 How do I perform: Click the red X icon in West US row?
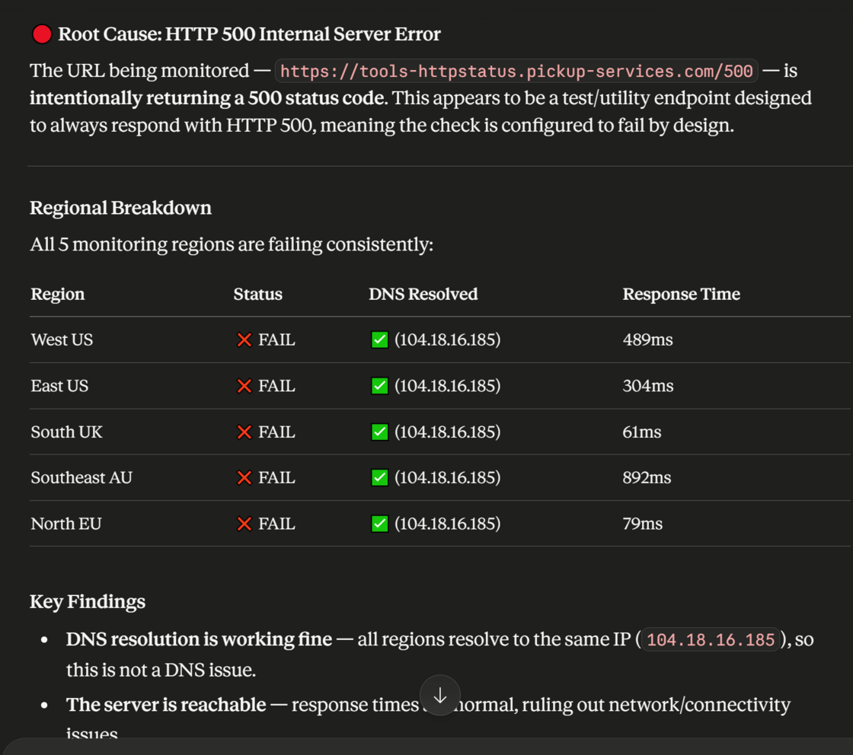[x=244, y=339]
